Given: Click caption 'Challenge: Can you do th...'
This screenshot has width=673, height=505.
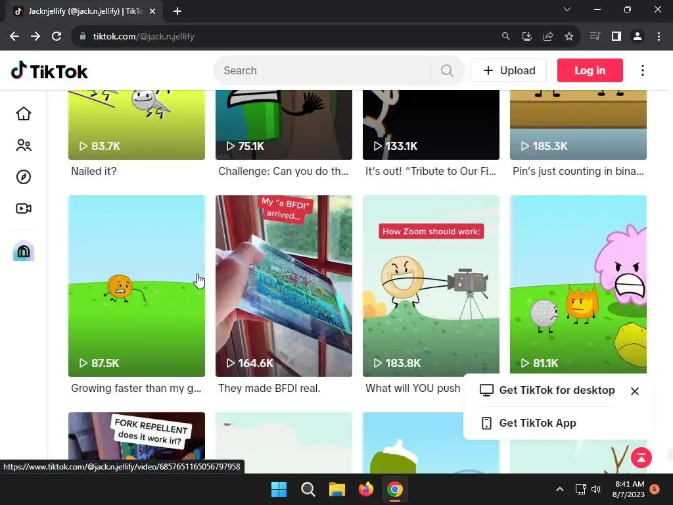Looking at the screenshot, I should [x=283, y=172].
